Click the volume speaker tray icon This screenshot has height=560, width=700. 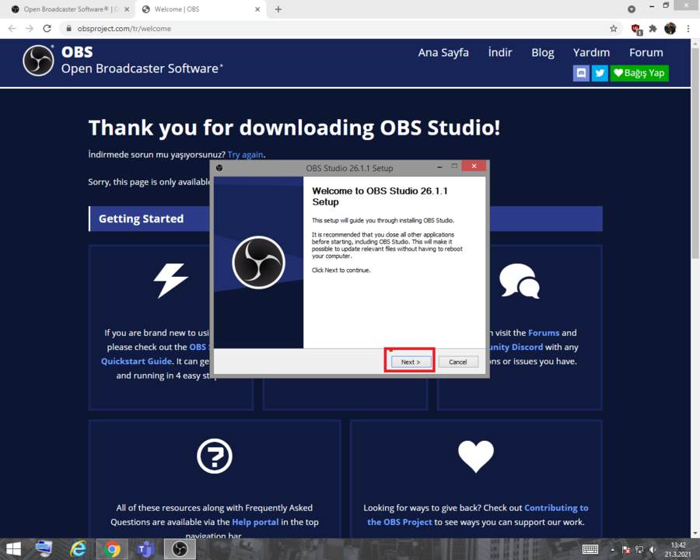coord(653,550)
